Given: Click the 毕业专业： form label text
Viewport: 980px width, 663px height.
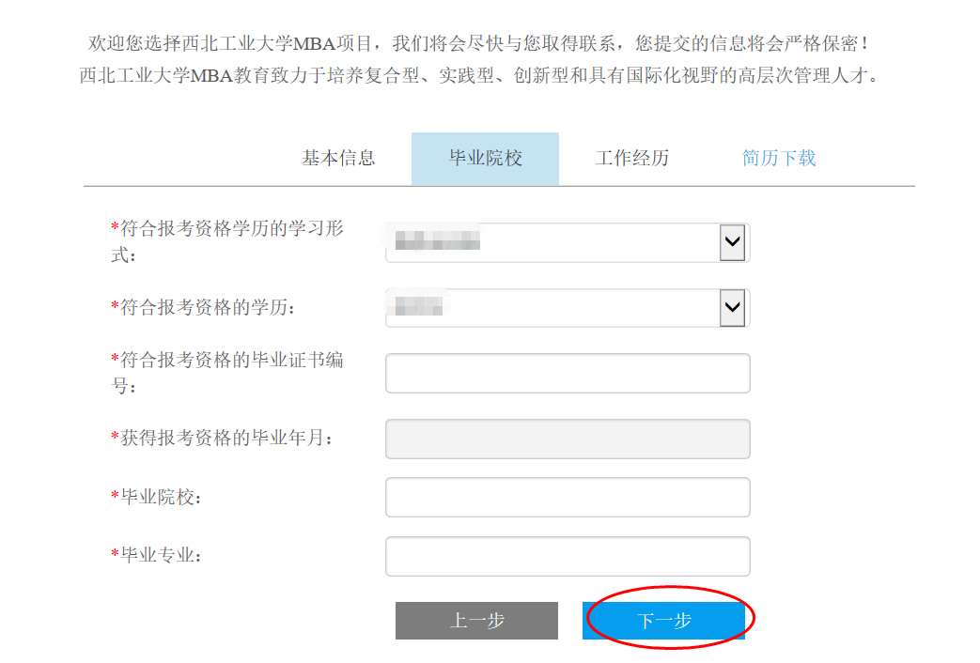Looking at the screenshot, I should (158, 556).
